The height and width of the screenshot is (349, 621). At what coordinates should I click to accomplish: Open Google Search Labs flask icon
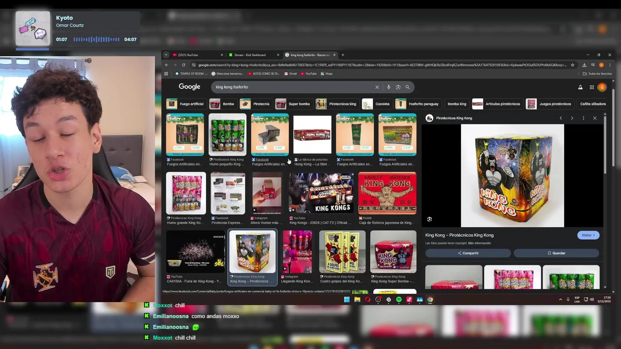[580, 87]
